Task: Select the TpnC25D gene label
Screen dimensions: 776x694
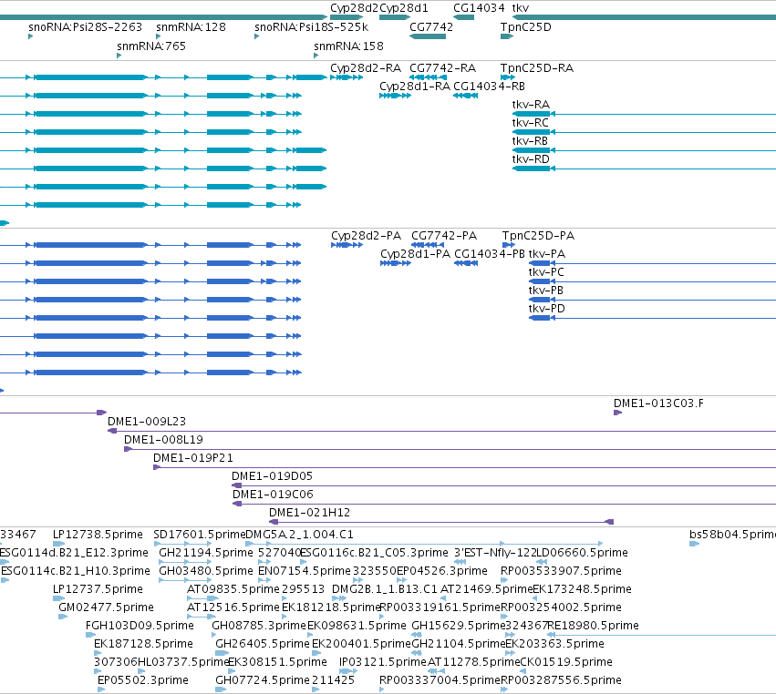Action: pos(525,27)
